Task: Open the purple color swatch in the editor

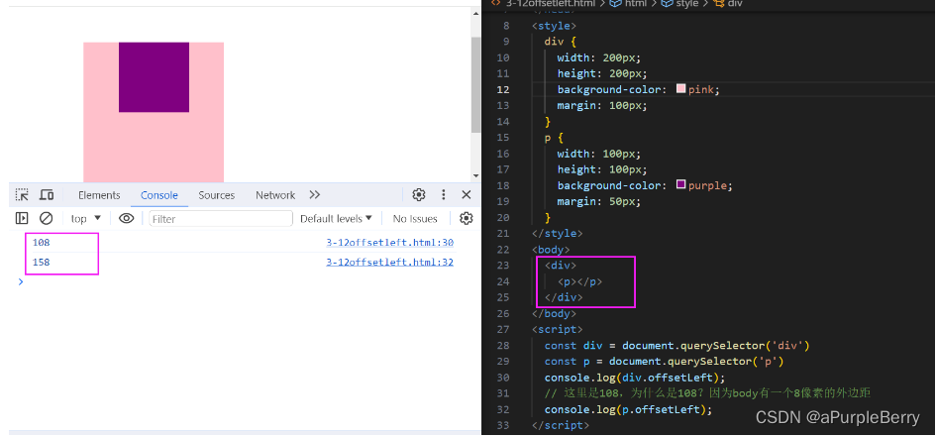Action: (x=680, y=184)
